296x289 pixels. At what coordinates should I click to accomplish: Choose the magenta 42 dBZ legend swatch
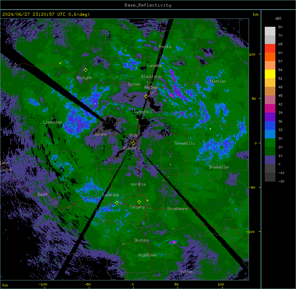[270, 108]
